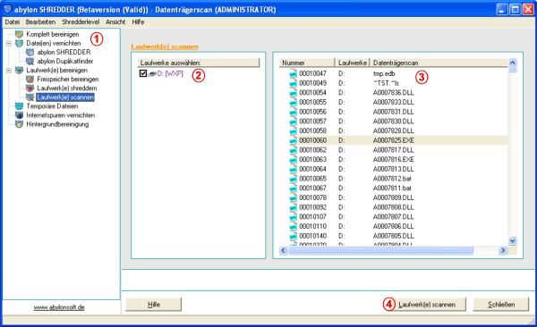The image size is (537, 327).
Task: Click scan number 00010140
Action: point(312,236)
